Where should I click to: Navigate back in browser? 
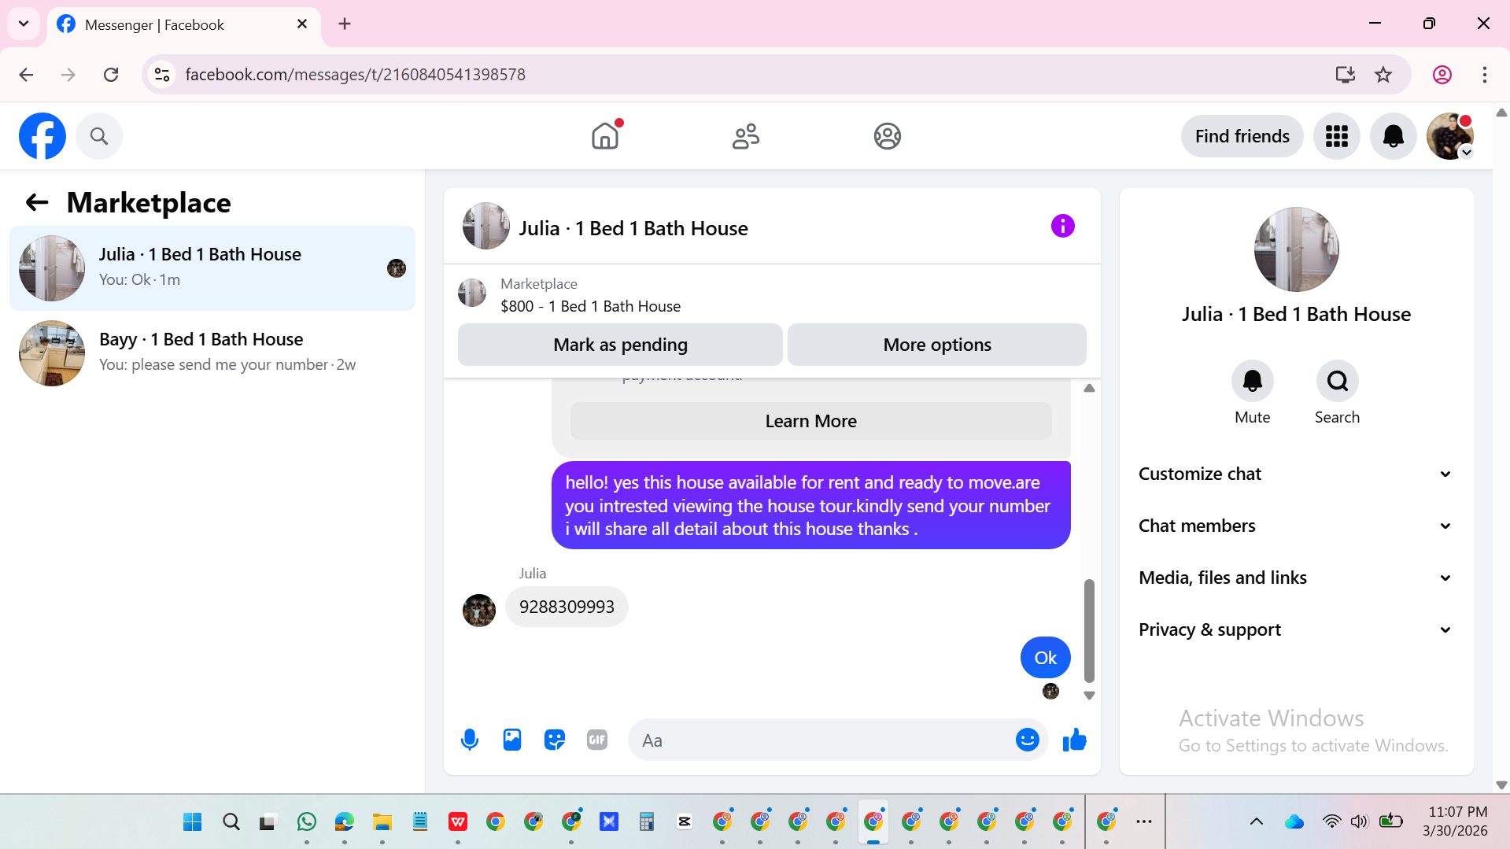point(26,75)
